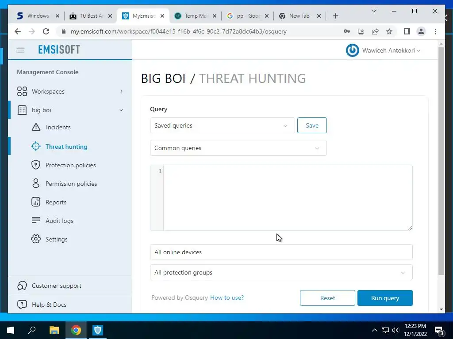Open the Settings gear icon

point(36,239)
